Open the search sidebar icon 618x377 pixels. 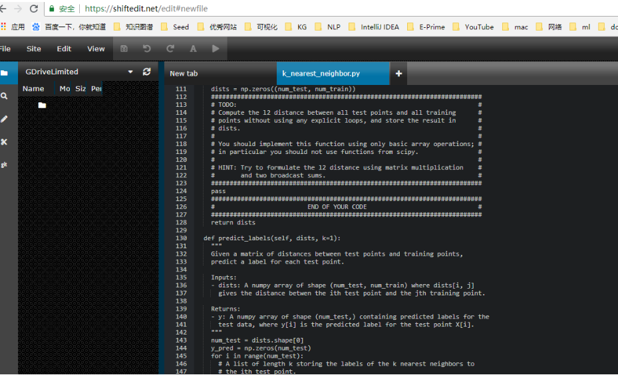point(5,96)
